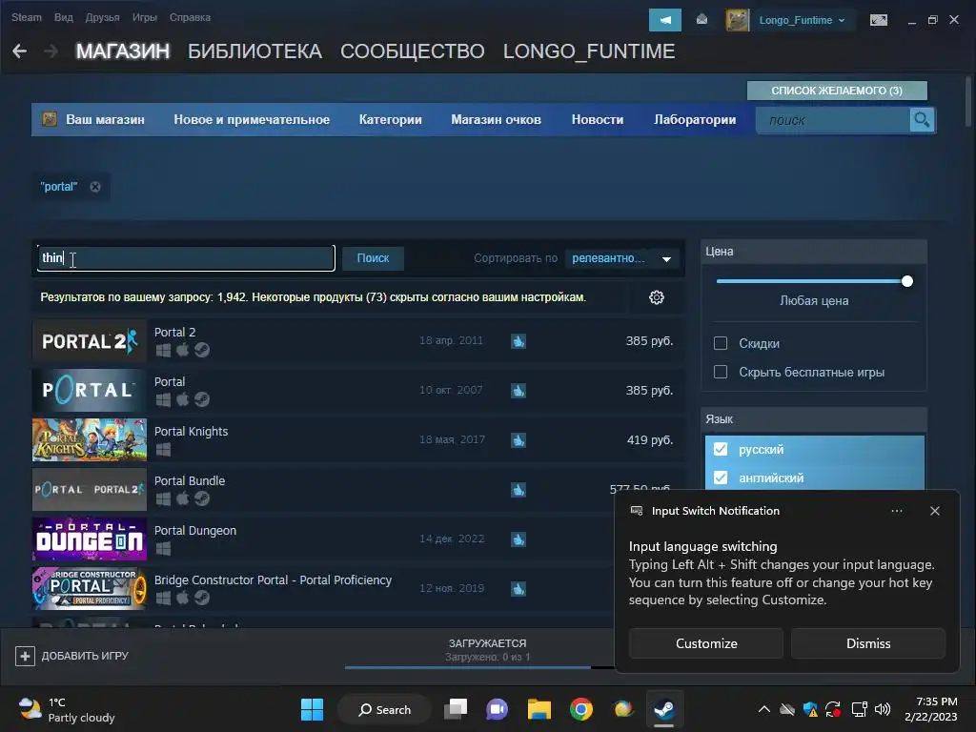Screen dimensions: 976x732
Task: Click SteamOS icon under Portal 2
Action: point(202,350)
